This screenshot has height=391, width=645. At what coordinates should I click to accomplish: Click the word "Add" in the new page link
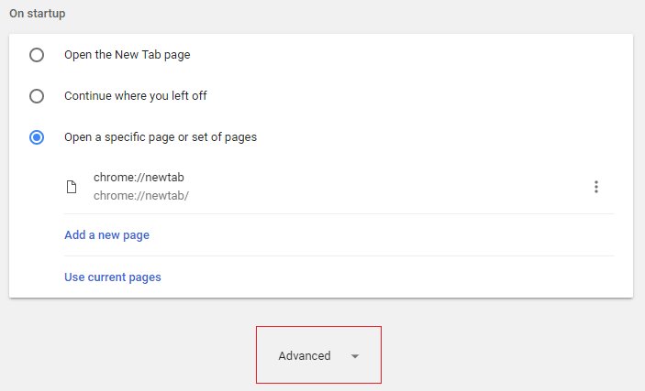click(x=76, y=235)
